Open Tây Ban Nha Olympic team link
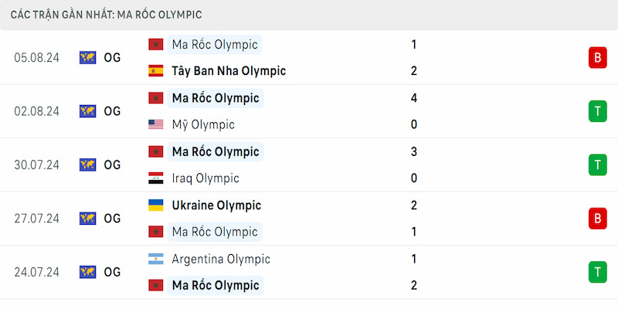The image size is (618, 309). point(229,71)
